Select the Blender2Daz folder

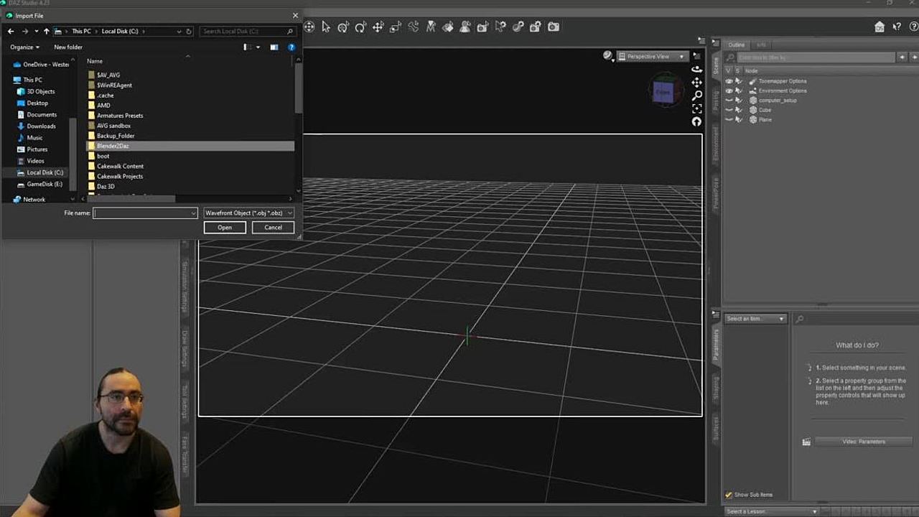pyautogui.click(x=113, y=146)
